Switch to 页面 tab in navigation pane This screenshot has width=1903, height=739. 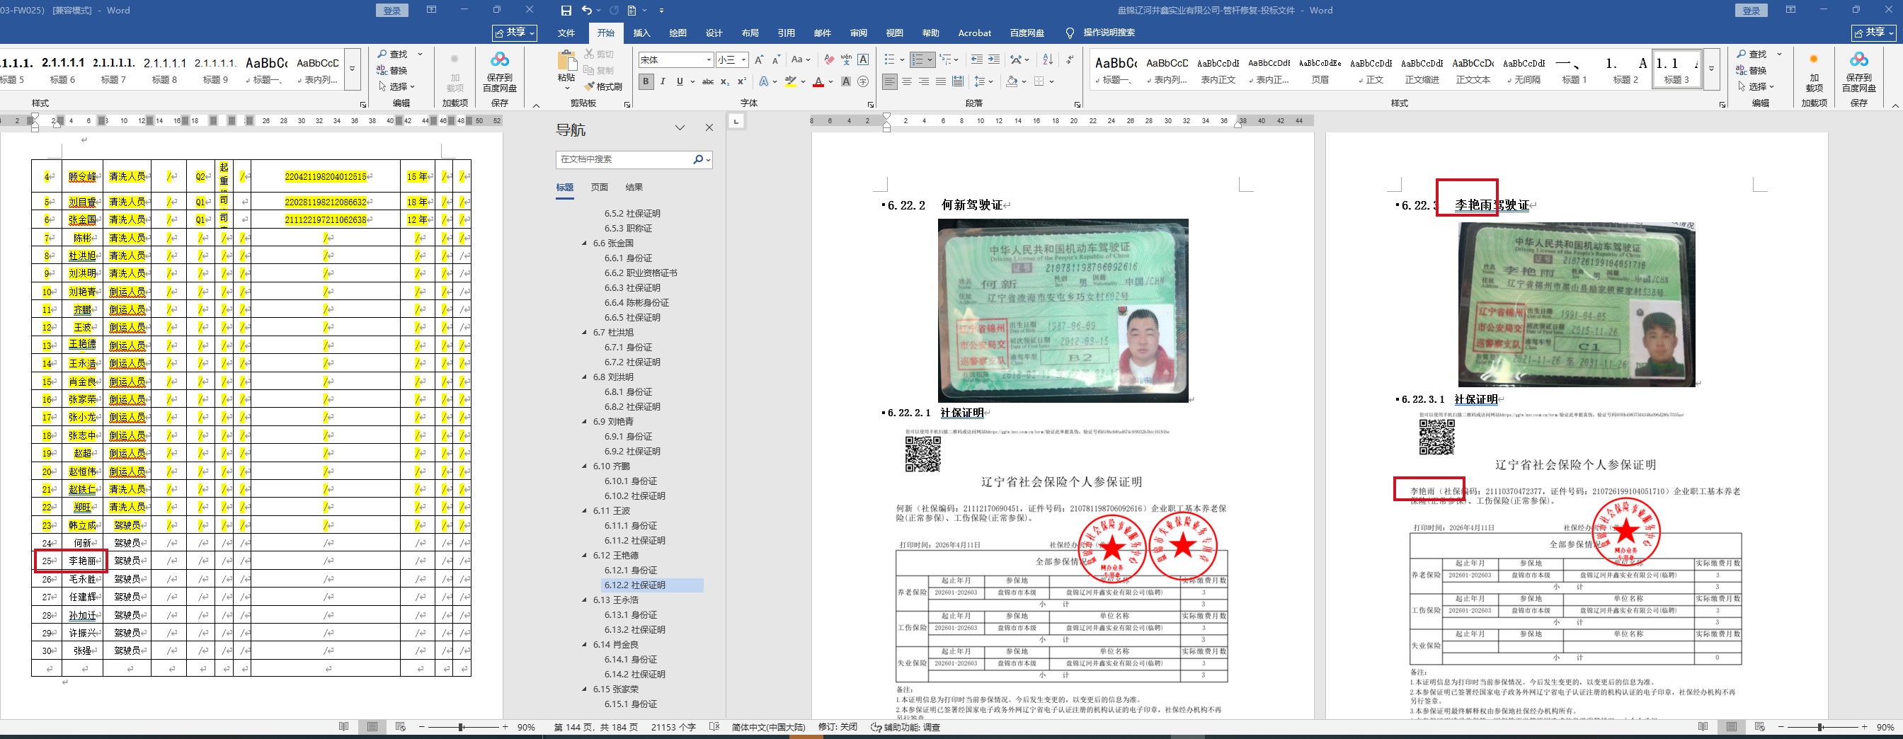click(599, 187)
